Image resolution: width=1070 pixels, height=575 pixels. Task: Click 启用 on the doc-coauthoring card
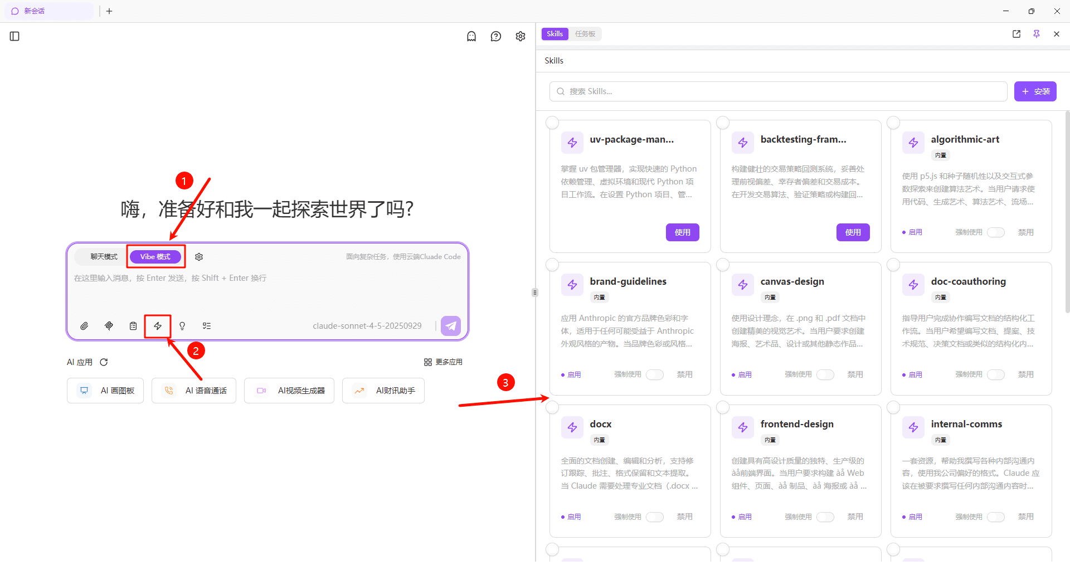912,374
